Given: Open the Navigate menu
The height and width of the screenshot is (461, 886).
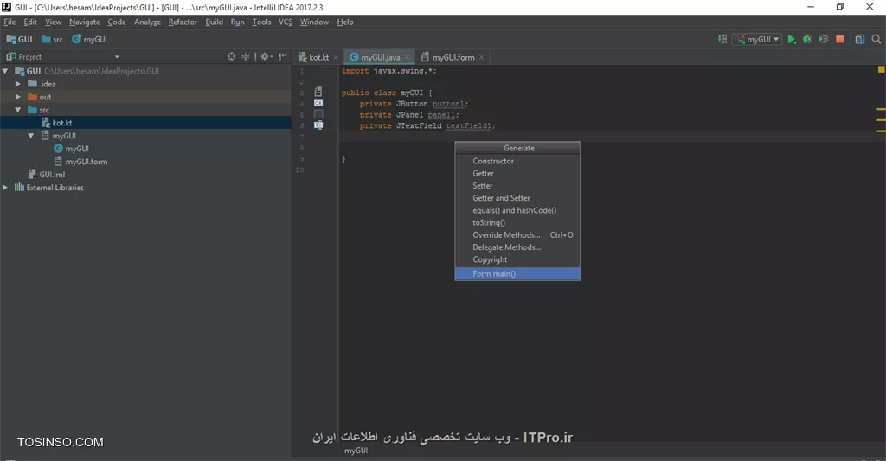Looking at the screenshot, I should click(85, 22).
